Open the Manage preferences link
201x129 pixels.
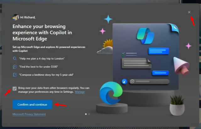pyautogui.click(x=80, y=92)
